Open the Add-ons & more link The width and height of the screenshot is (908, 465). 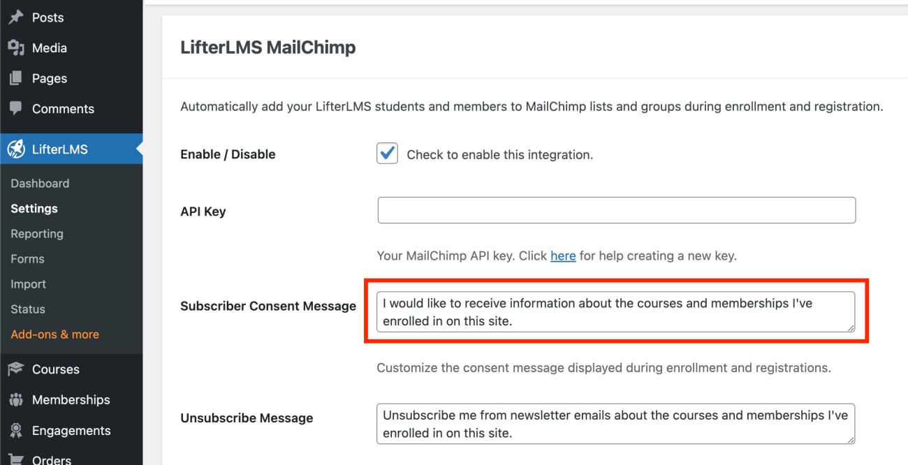[54, 334]
